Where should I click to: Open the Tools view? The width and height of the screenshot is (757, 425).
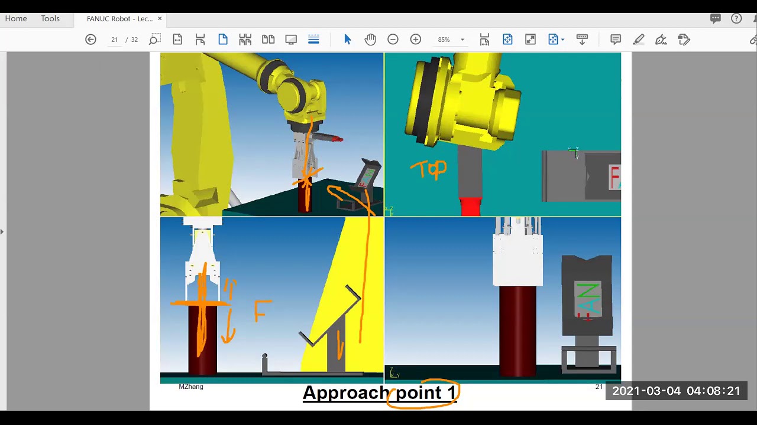[50, 18]
